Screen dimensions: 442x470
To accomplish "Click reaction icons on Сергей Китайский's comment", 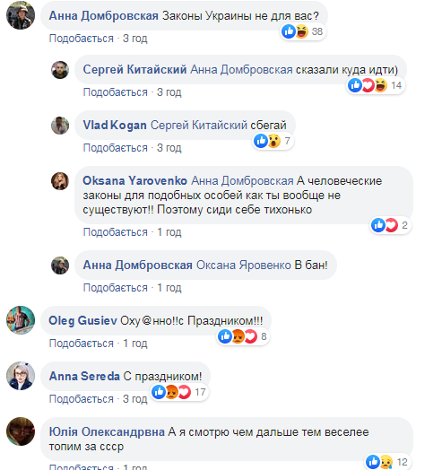I will [x=376, y=85].
